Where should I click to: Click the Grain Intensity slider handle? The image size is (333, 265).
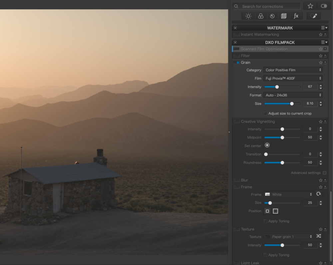coord(277,87)
